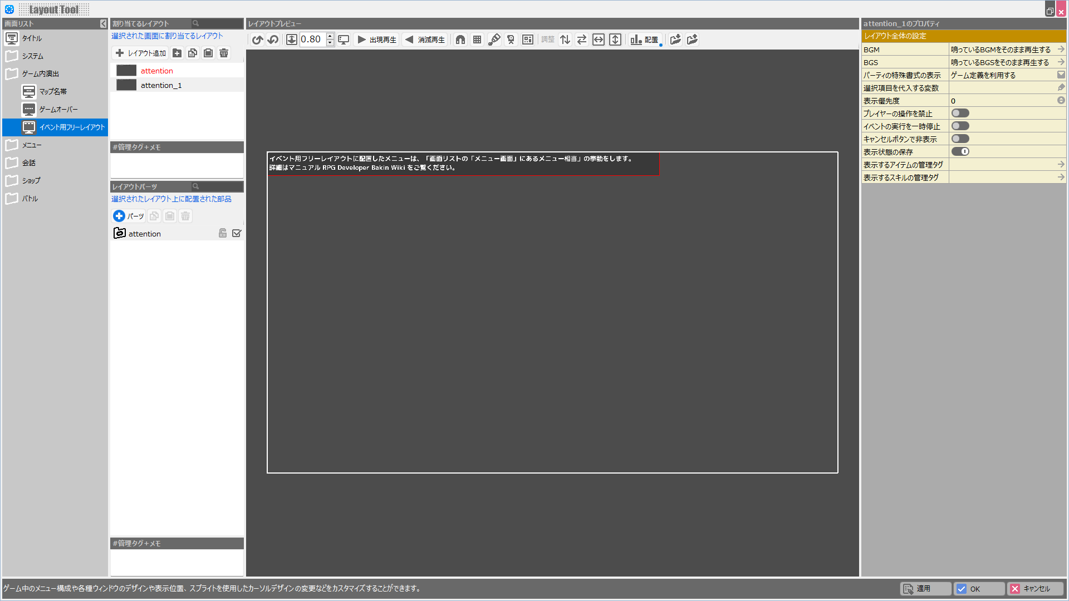Uncheck visibility checkbox of attention part
The height and width of the screenshot is (601, 1069).
tap(237, 233)
